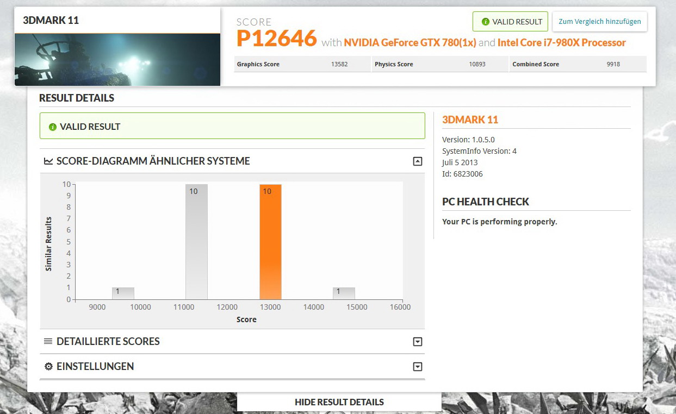Click the Valid Result badge in header

coord(510,22)
